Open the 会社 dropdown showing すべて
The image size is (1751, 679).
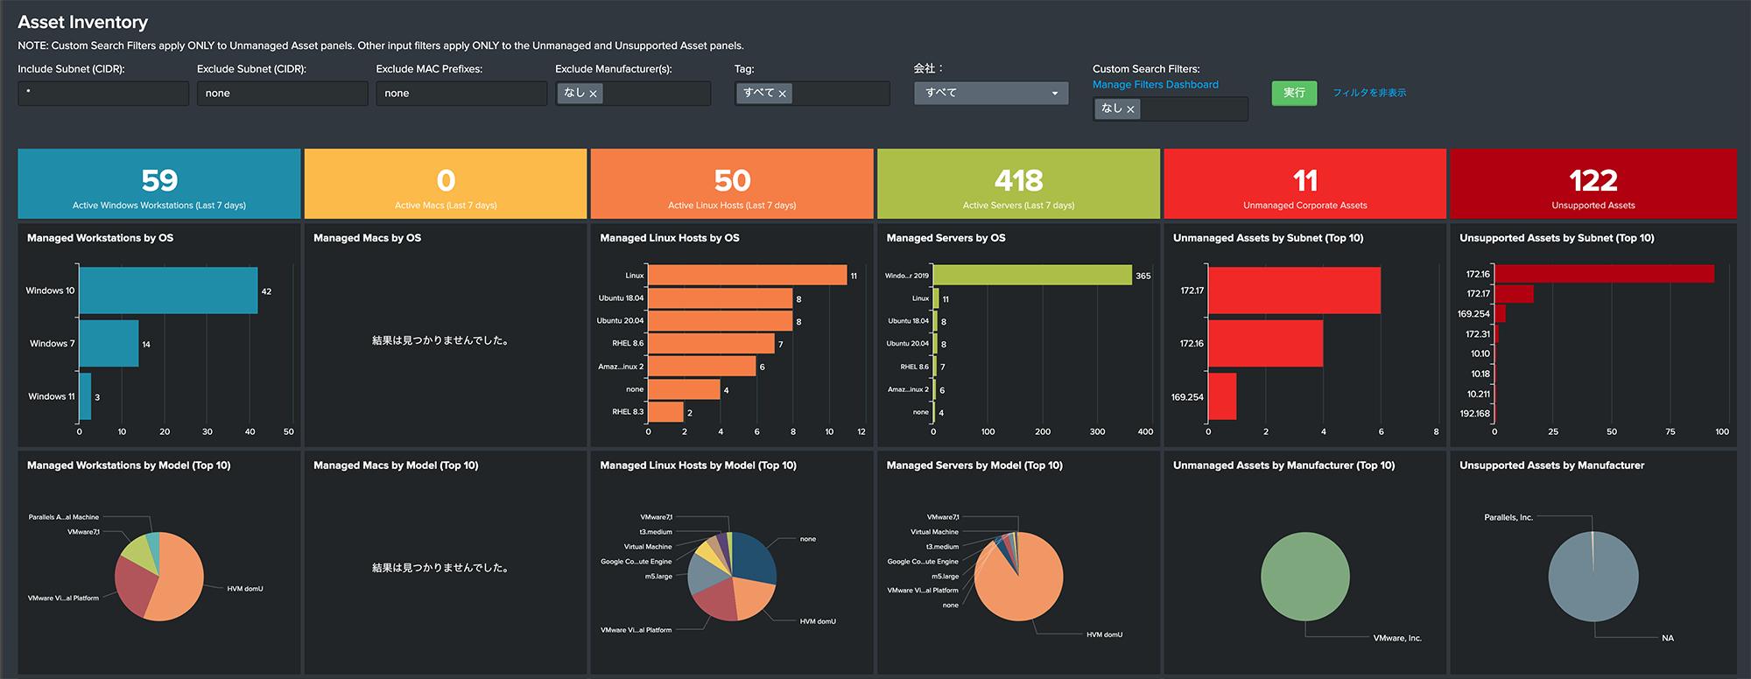point(991,93)
